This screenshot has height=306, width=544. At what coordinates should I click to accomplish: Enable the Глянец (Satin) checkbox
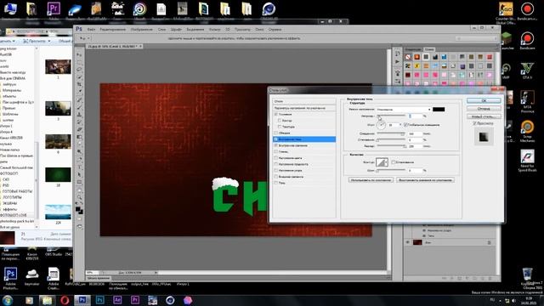coord(276,151)
